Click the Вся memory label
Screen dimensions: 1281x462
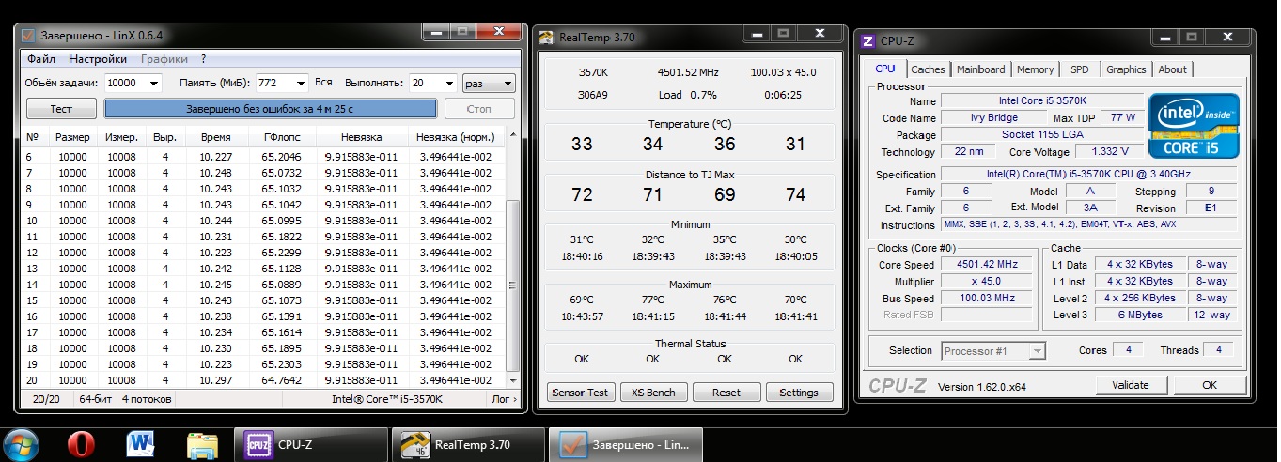click(x=323, y=84)
